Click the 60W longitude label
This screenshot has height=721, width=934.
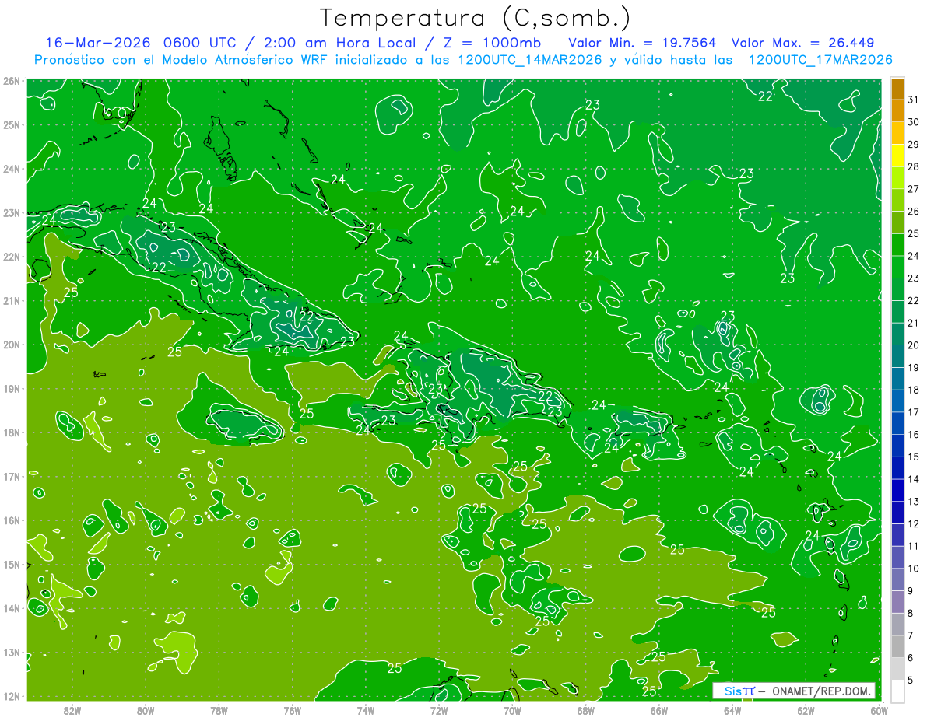[x=879, y=710]
